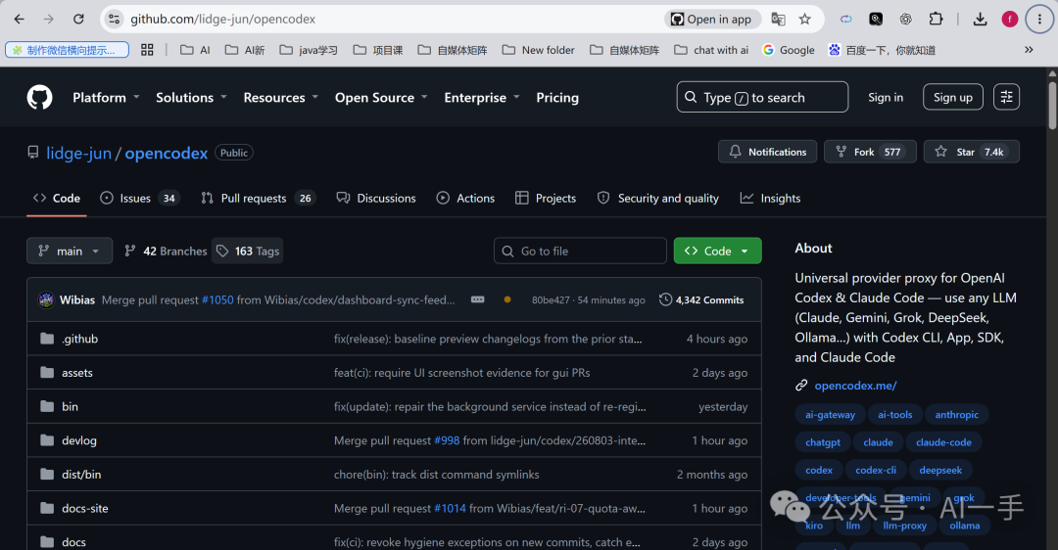Open the browser extensions puzzle icon
Viewport: 1058px width, 550px height.
(x=936, y=19)
